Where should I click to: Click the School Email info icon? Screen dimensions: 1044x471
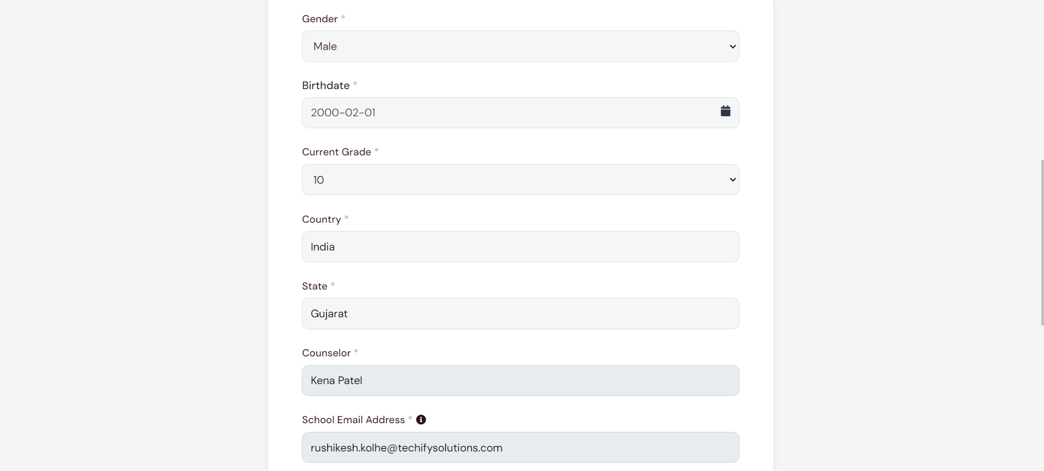[x=421, y=420]
